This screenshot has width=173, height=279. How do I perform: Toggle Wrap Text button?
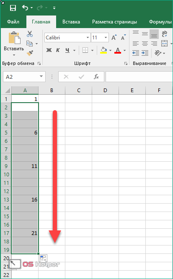[x=164, y=34]
